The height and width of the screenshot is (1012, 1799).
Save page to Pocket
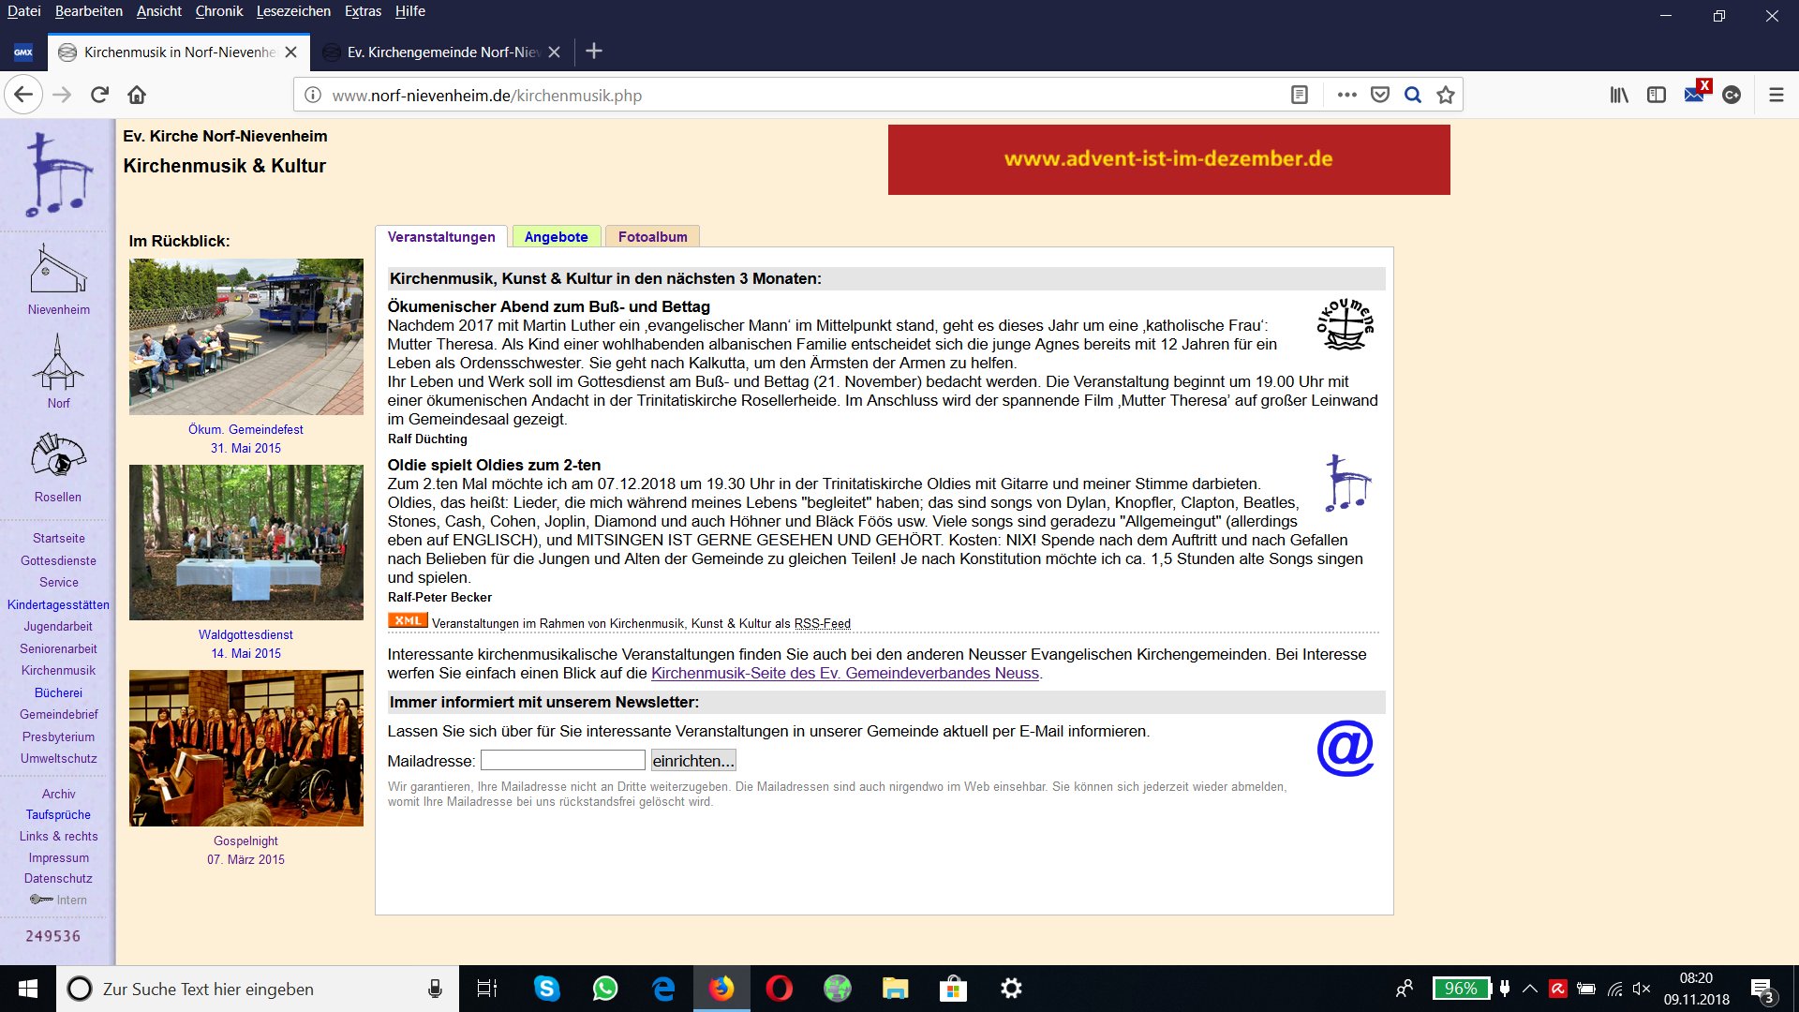1379,95
